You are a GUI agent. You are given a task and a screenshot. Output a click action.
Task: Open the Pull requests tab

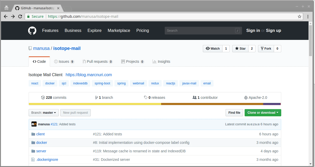pos(98,61)
